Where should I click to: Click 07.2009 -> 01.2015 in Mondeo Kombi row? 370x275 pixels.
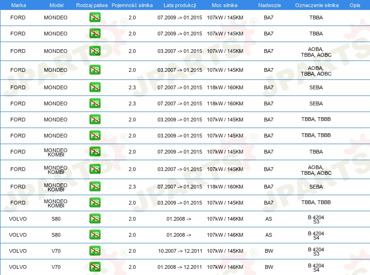(x=180, y=152)
